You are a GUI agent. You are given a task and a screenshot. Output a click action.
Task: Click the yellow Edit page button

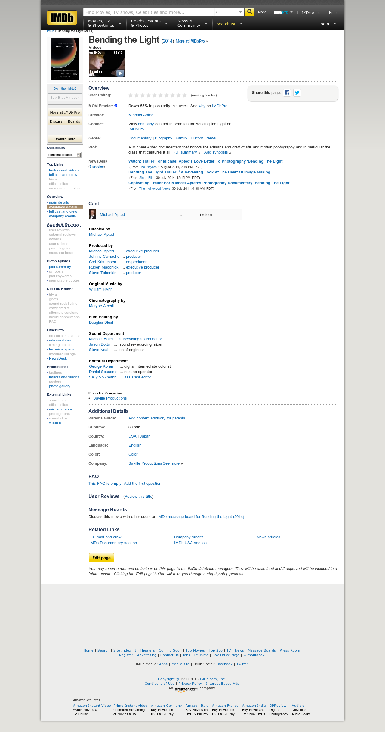click(x=101, y=558)
